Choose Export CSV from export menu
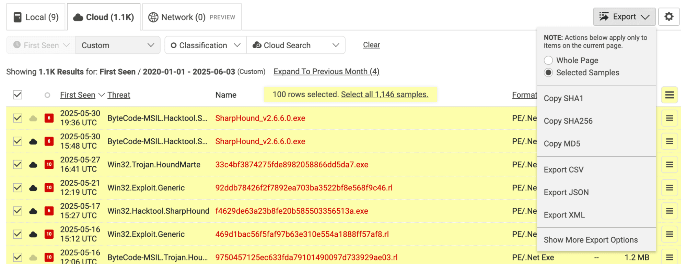The image size is (686, 264). [563, 170]
